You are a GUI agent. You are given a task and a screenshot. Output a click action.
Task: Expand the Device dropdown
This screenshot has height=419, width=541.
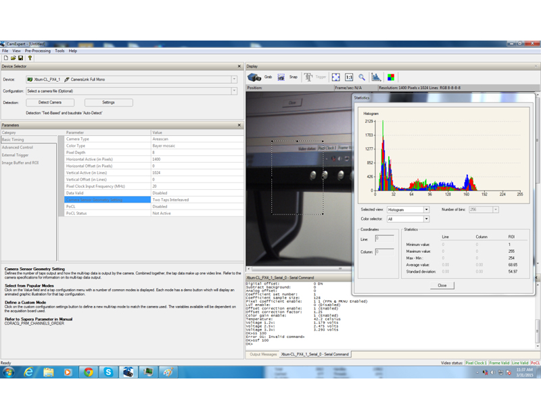pyautogui.click(x=234, y=80)
